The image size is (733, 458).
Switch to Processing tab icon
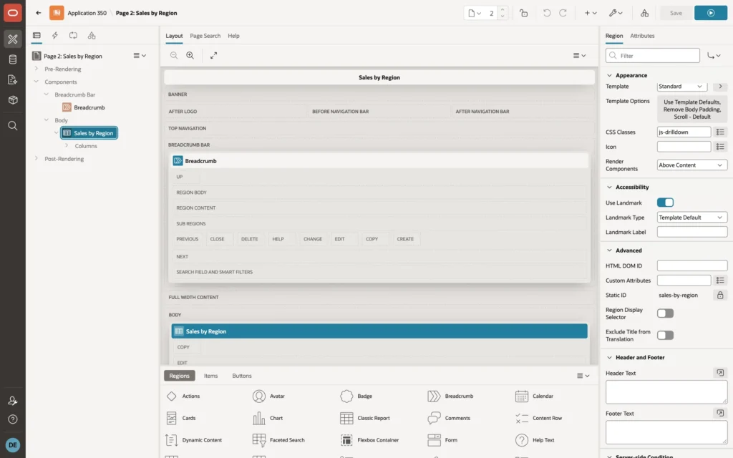coord(74,36)
